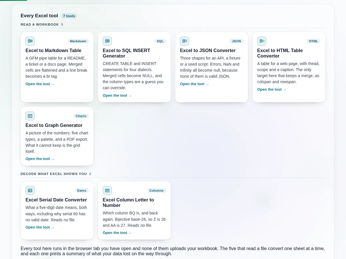Click the HTML tag badge
The image size is (346, 259).
(x=314, y=41)
